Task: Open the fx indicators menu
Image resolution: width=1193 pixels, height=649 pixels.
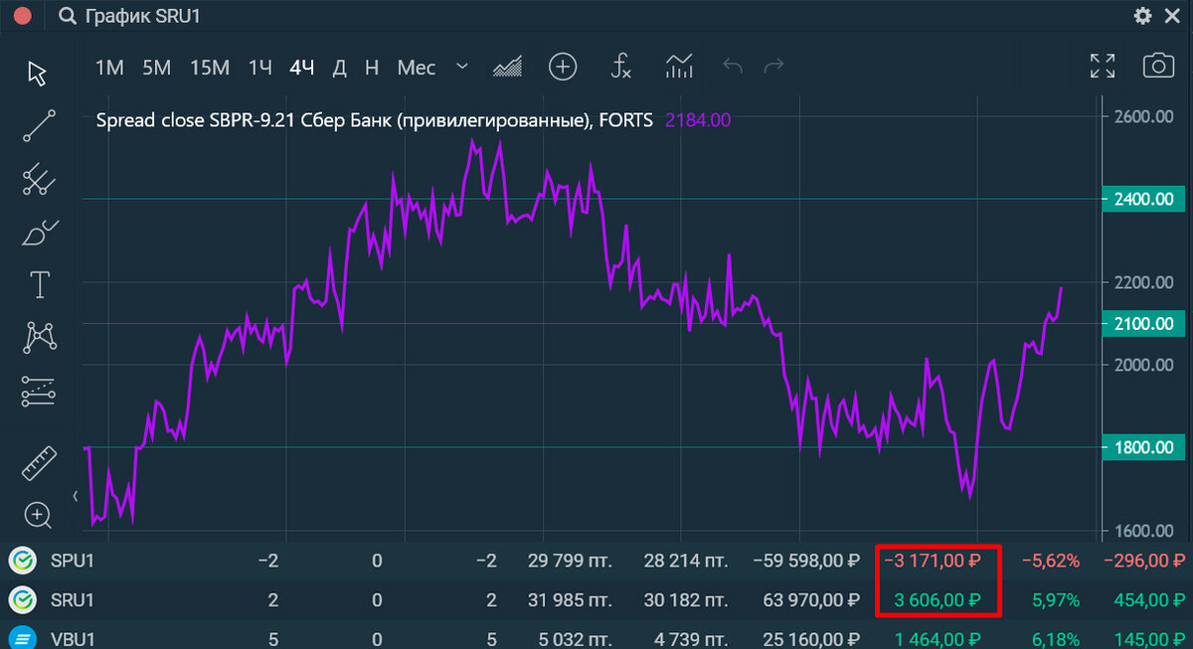Action: [620, 68]
